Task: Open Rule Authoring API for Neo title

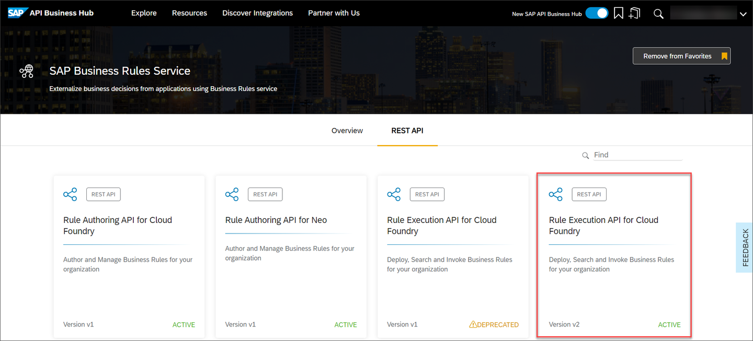Action: [x=276, y=220]
